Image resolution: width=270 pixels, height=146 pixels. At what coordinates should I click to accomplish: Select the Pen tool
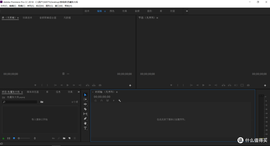tap(85, 118)
